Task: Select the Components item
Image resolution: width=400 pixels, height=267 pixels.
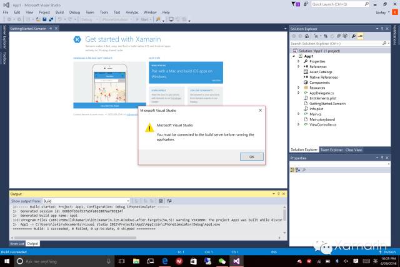Action: click(319, 83)
